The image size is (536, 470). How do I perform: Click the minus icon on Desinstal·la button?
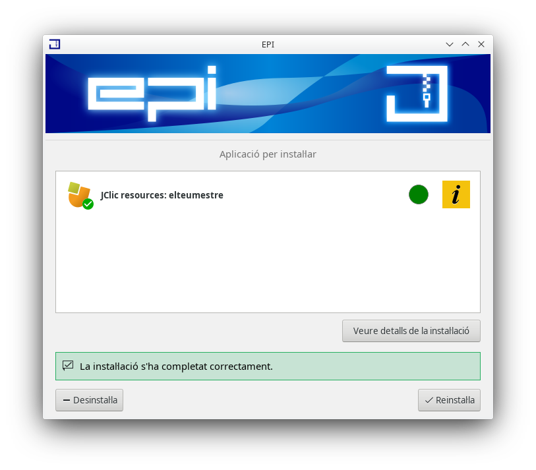point(67,400)
